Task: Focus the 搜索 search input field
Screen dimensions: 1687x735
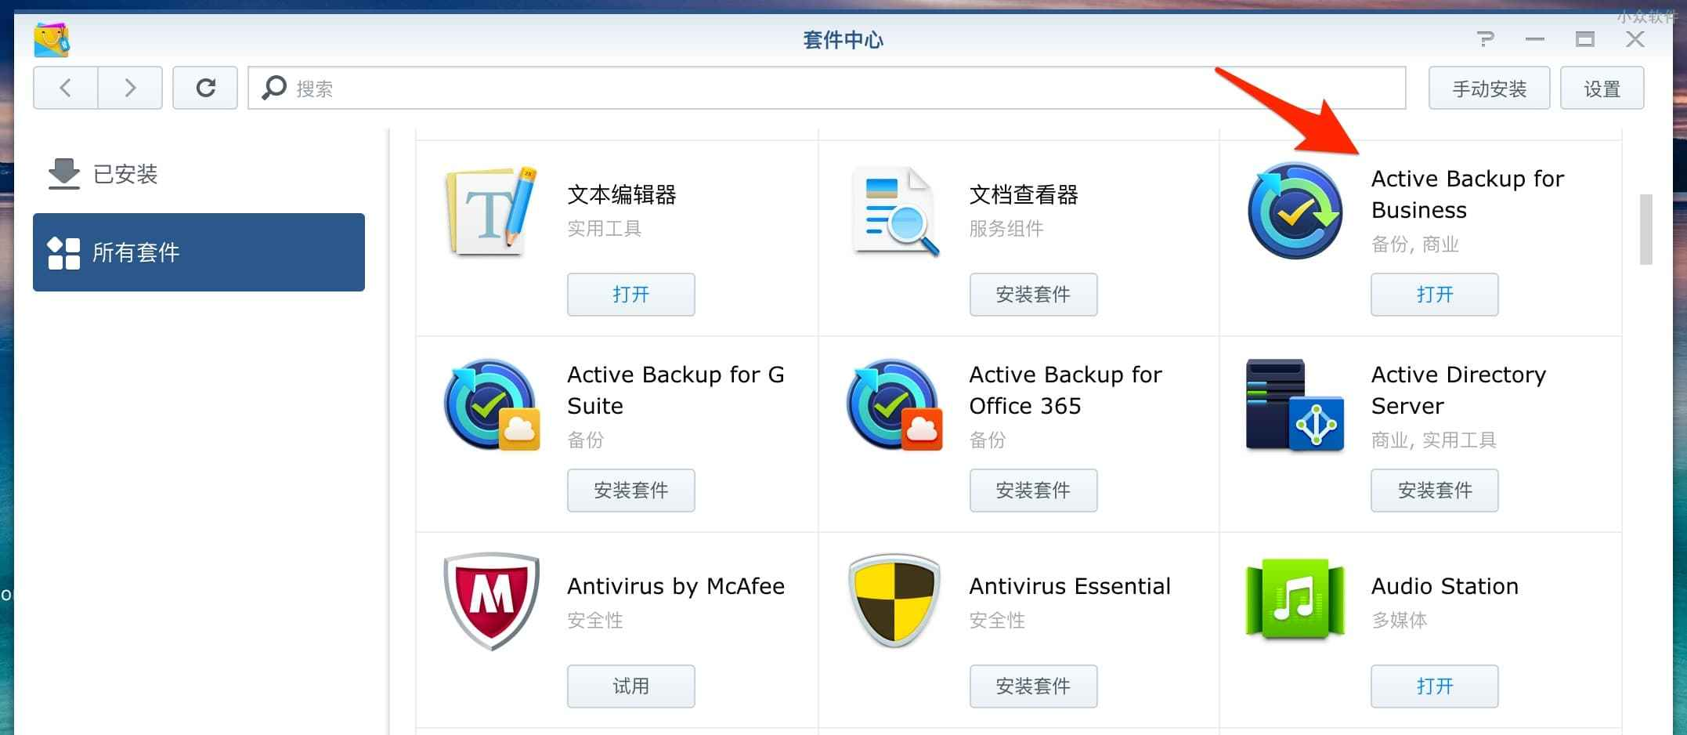Action: click(846, 89)
